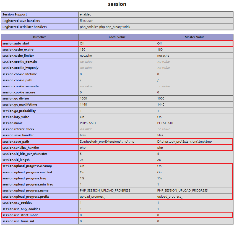Select session.sid_length directive
The width and height of the screenshot is (234, 225).
coord(16,160)
